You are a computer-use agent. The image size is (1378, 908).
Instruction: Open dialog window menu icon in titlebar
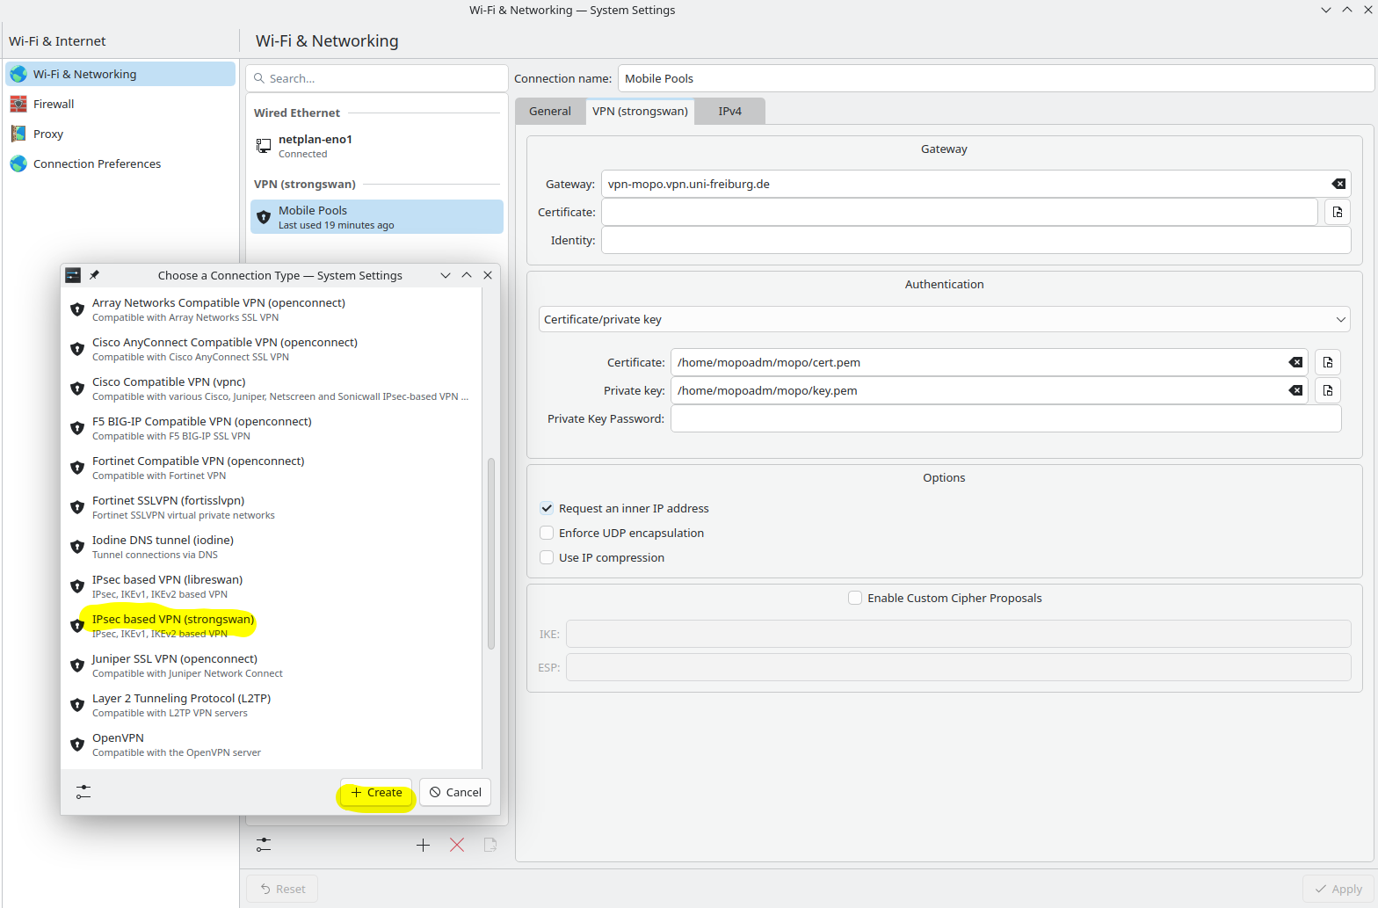click(x=73, y=275)
